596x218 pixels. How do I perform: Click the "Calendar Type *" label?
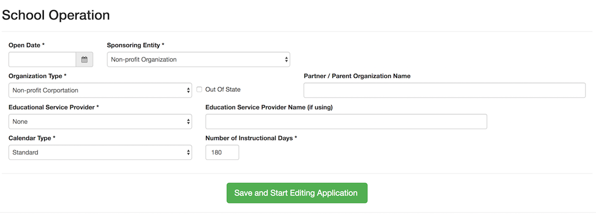click(32, 138)
